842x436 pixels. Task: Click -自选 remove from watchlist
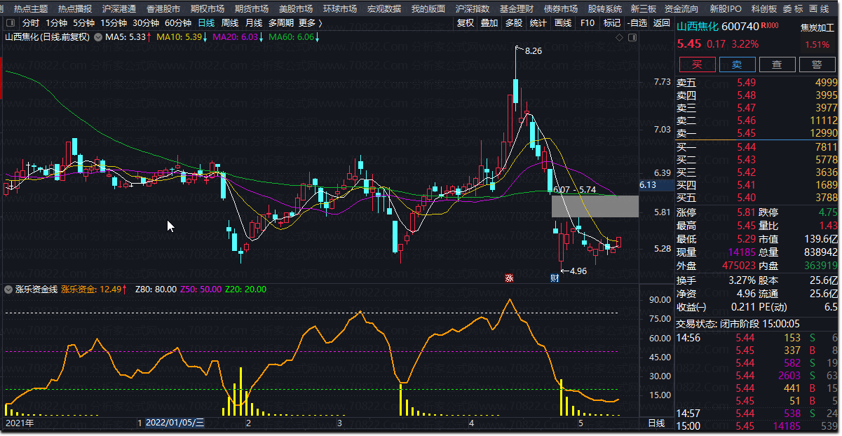tap(637, 23)
